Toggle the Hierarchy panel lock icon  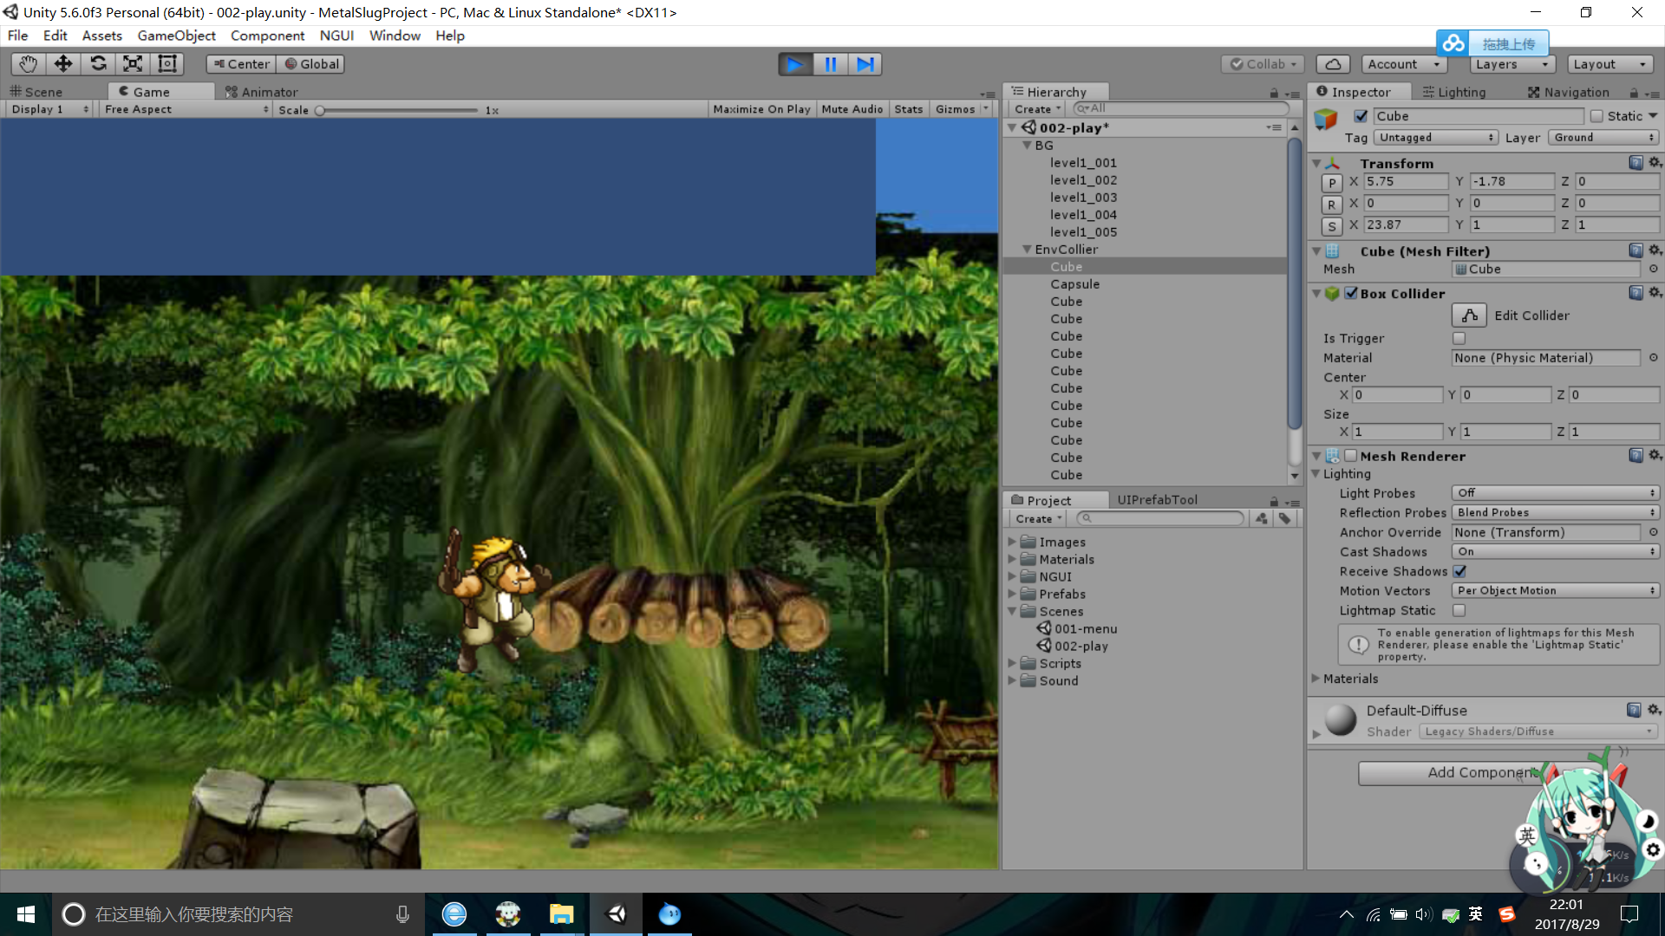click(x=1274, y=93)
